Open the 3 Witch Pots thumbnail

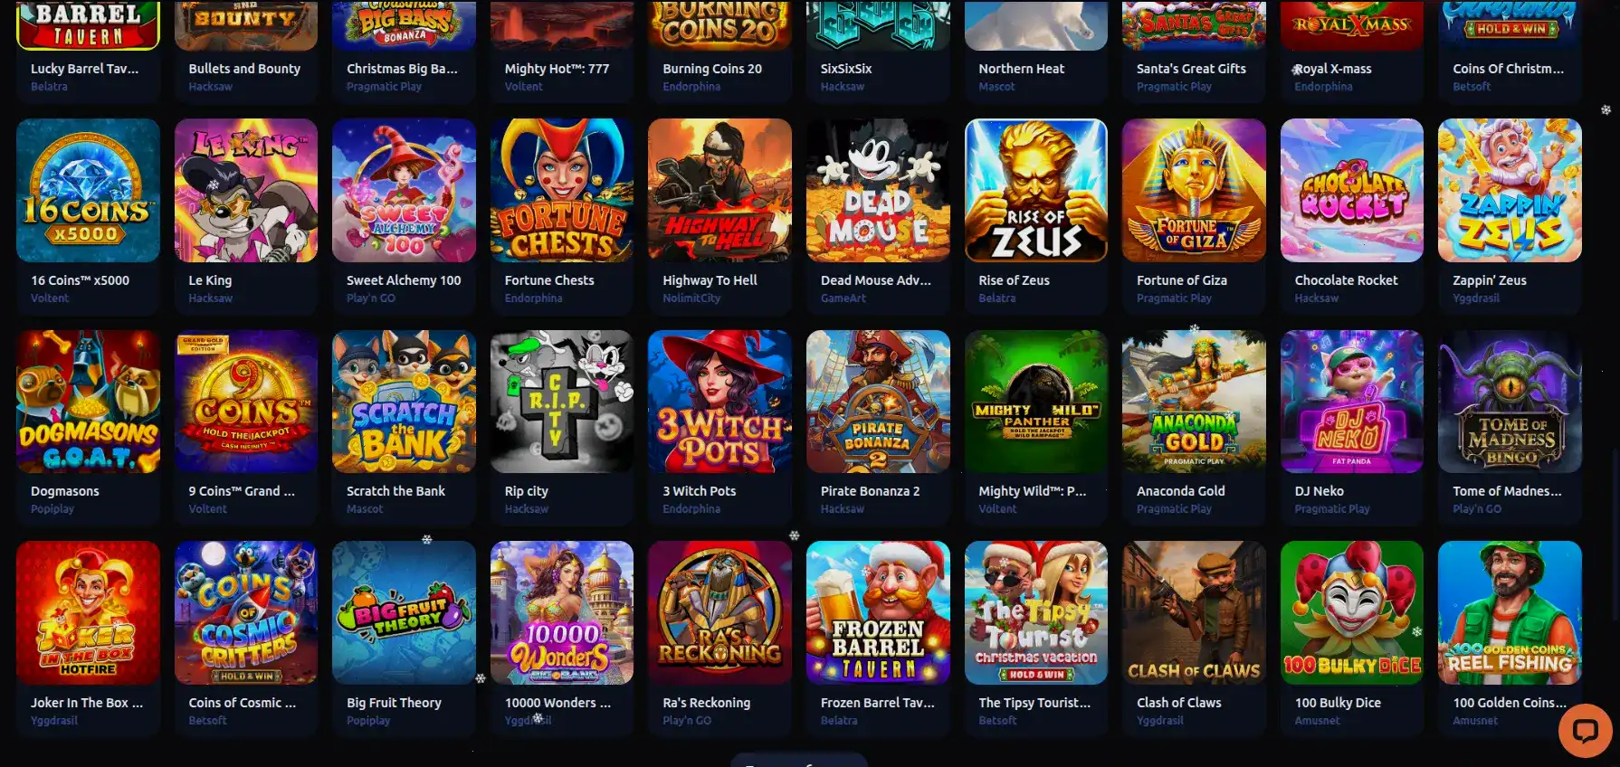pyautogui.click(x=719, y=402)
